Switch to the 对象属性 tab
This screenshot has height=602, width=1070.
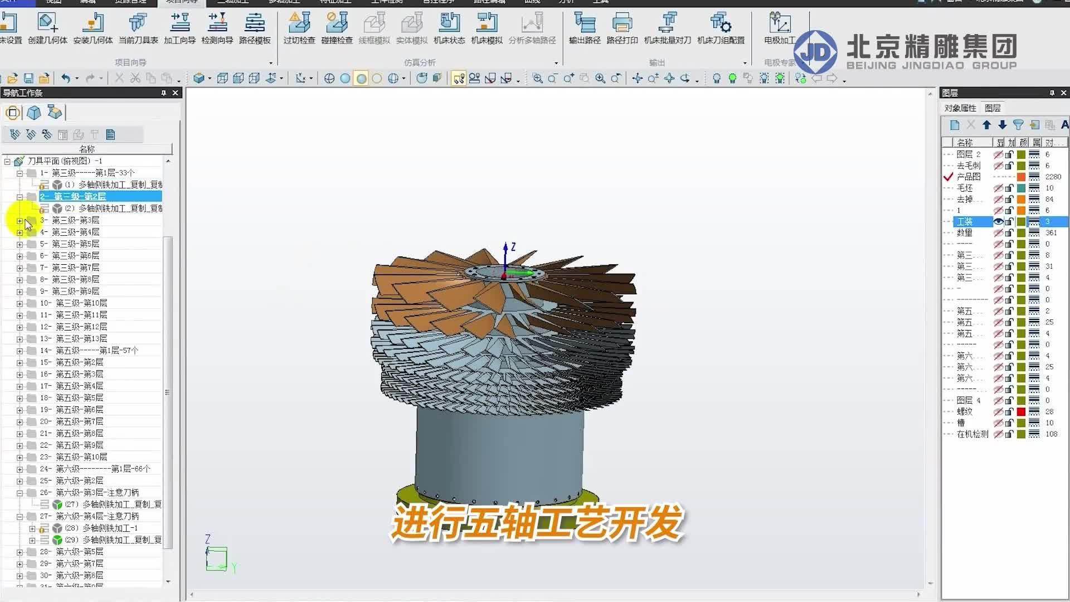pos(961,108)
